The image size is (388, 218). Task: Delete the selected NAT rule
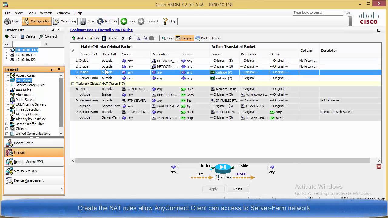(x=109, y=38)
